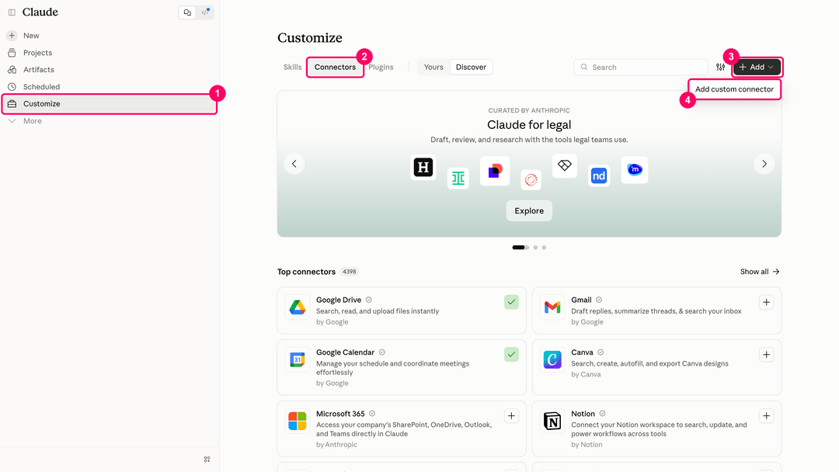This screenshot has width=839, height=472.
Task: Open the Canva connector logo
Action: [552, 359]
